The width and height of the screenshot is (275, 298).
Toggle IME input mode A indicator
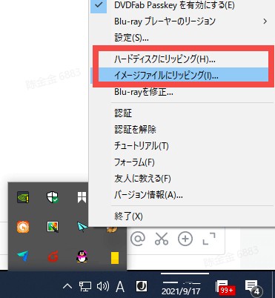coord(120,287)
